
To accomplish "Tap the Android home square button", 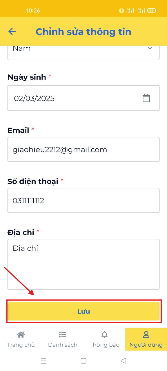I will [83, 361].
